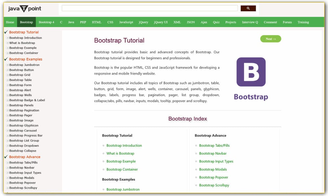Click the green Next button

click(271, 39)
